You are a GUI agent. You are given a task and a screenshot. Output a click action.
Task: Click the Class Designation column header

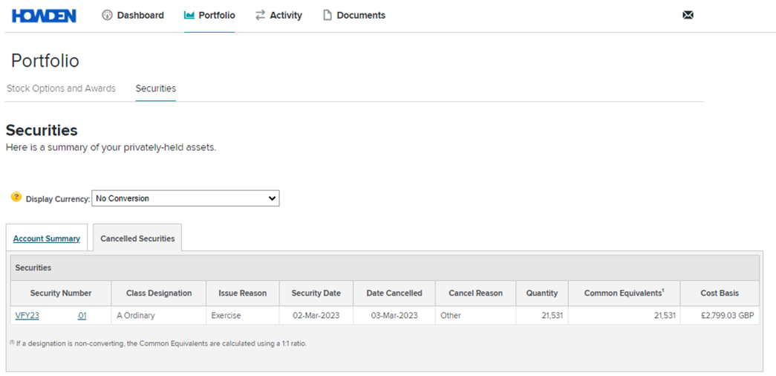click(x=159, y=294)
